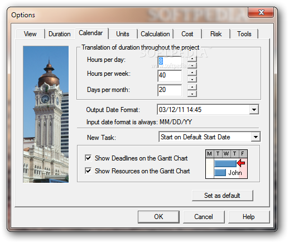Cancel the Options dialog
This screenshot has width=289, height=243.
tap(204, 217)
